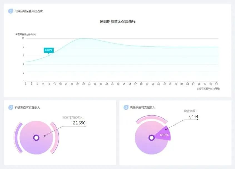Image resolution: width=235 pixels, height=169 pixels.
Task: Click the label 保费预算:
Action: pyautogui.click(x=190, y=111)
